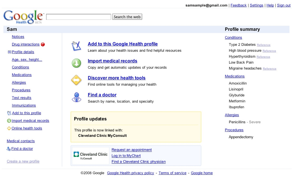Click the green download arrow Import icon
Screen dimensions: 296x188
point(76,63)
